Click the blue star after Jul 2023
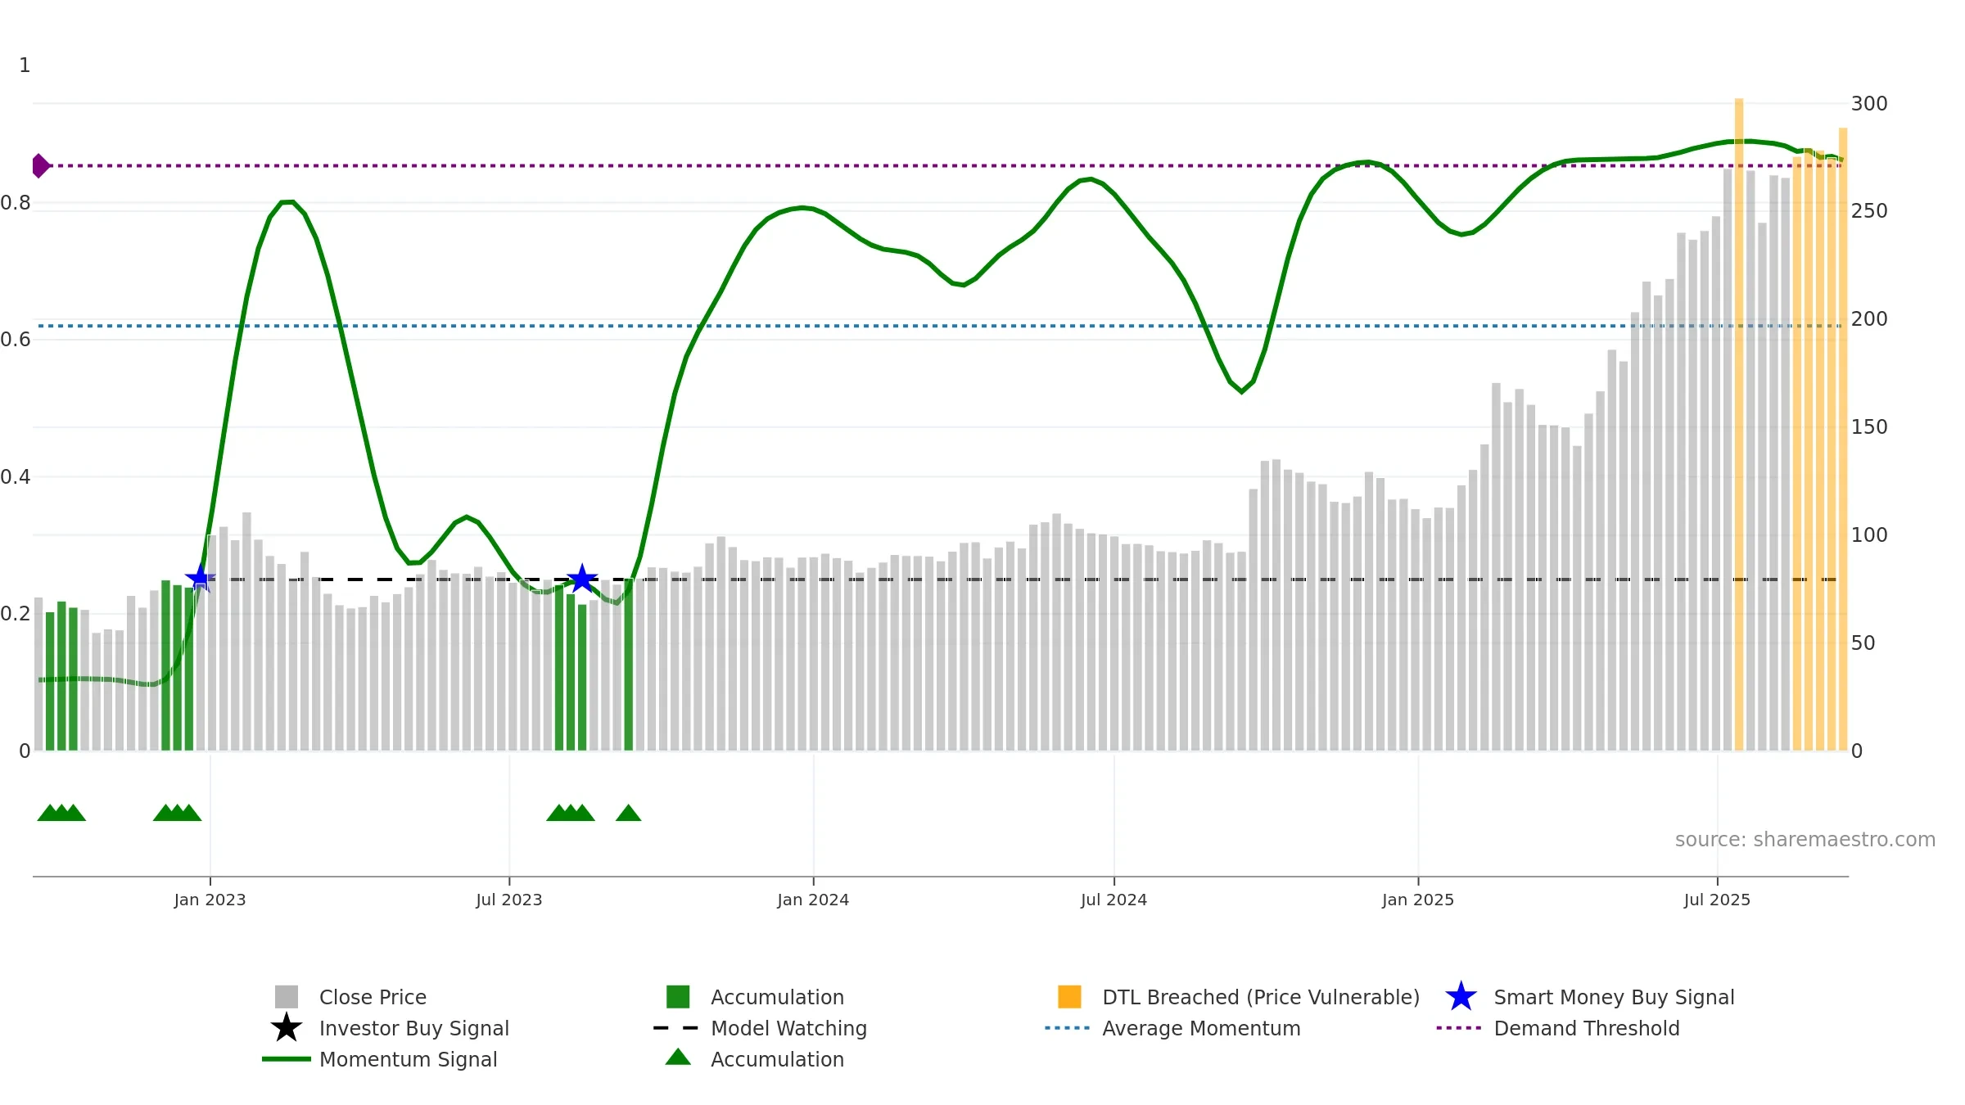Screen dimensions: 1965x1105 (582, 579)
